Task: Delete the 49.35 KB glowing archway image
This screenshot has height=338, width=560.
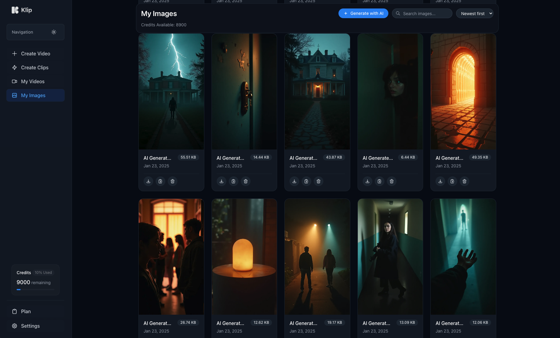Action: pos(465,181)
